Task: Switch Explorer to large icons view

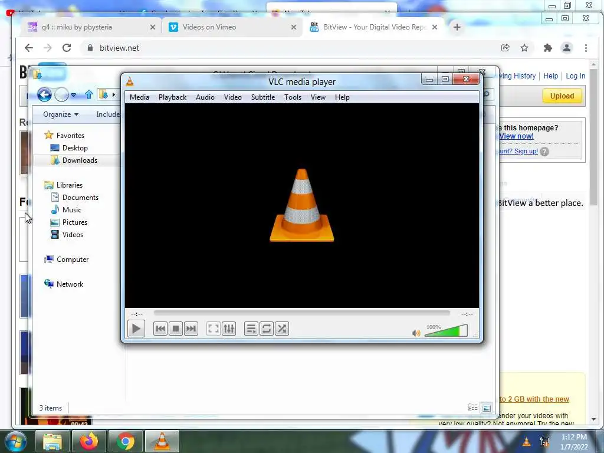Action: point(487,408)
